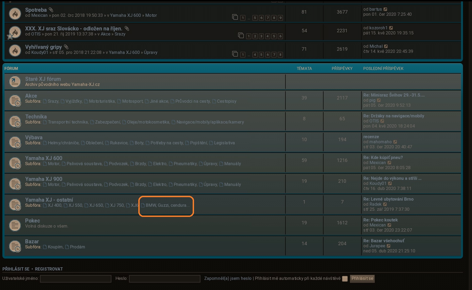The width and height of the screenshot is (472, 290).
Task: Click the Přihlásit se login button
Action: [x=362, y=279]
